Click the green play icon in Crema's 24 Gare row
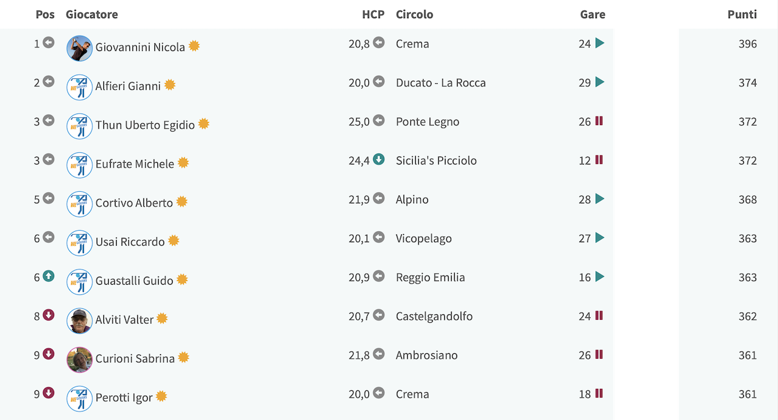This screenshot has height=420, width=778. [600, 43]
